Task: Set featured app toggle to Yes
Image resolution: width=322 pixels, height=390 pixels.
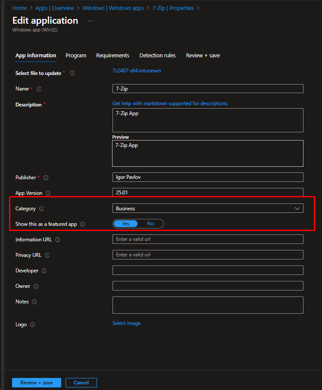Action: [125, 224]
